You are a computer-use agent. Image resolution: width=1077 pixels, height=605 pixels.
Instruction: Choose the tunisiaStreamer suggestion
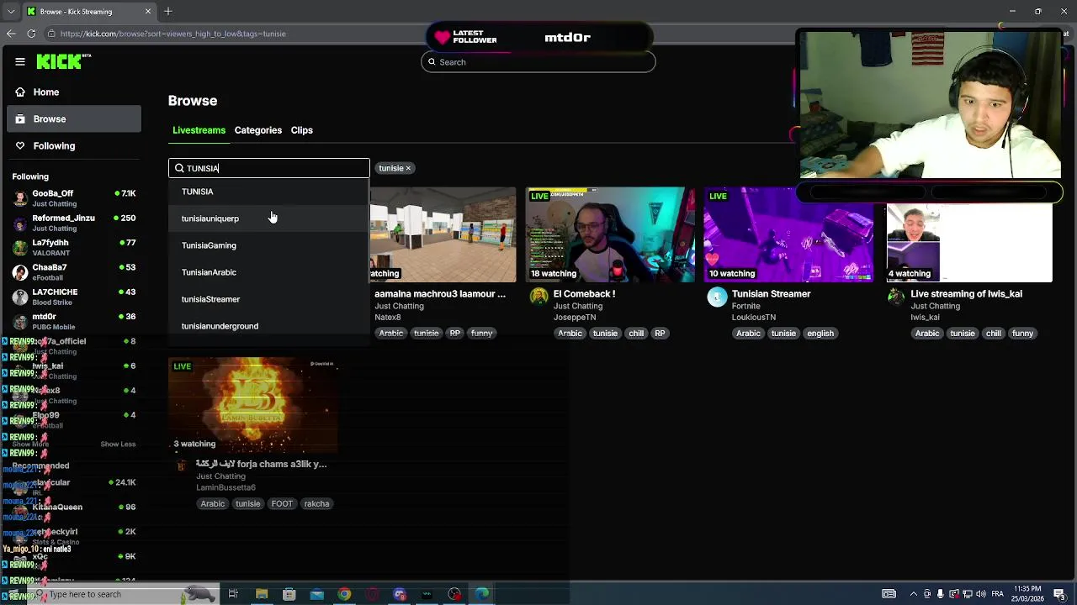tap(269, 299)
